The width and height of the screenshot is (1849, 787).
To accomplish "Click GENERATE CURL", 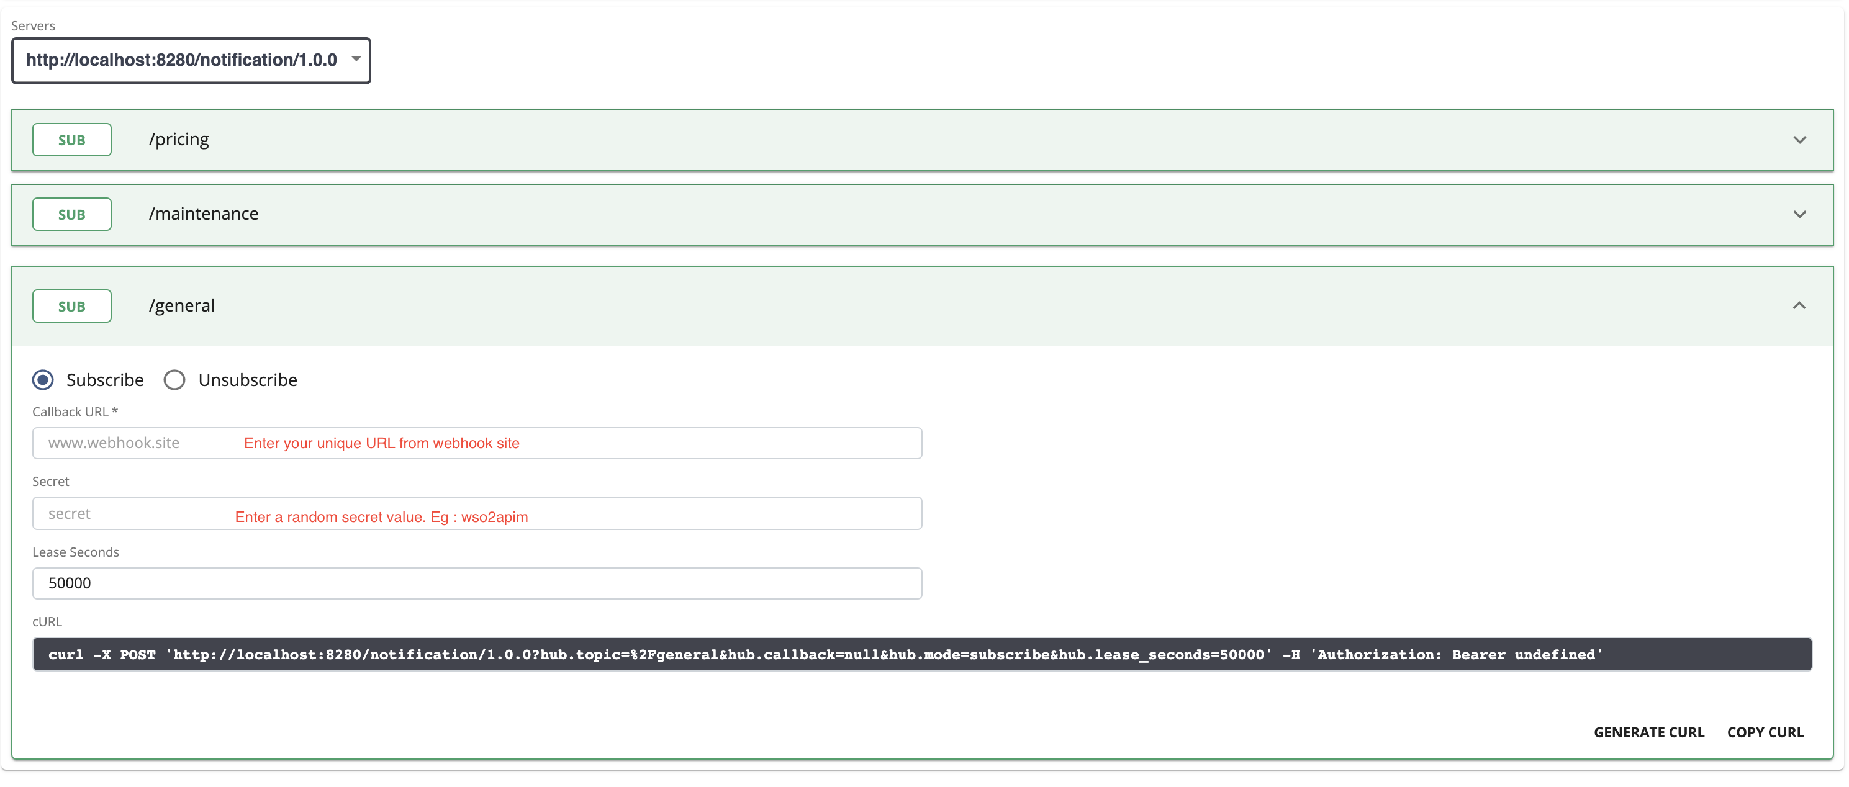I will 1648,732.
